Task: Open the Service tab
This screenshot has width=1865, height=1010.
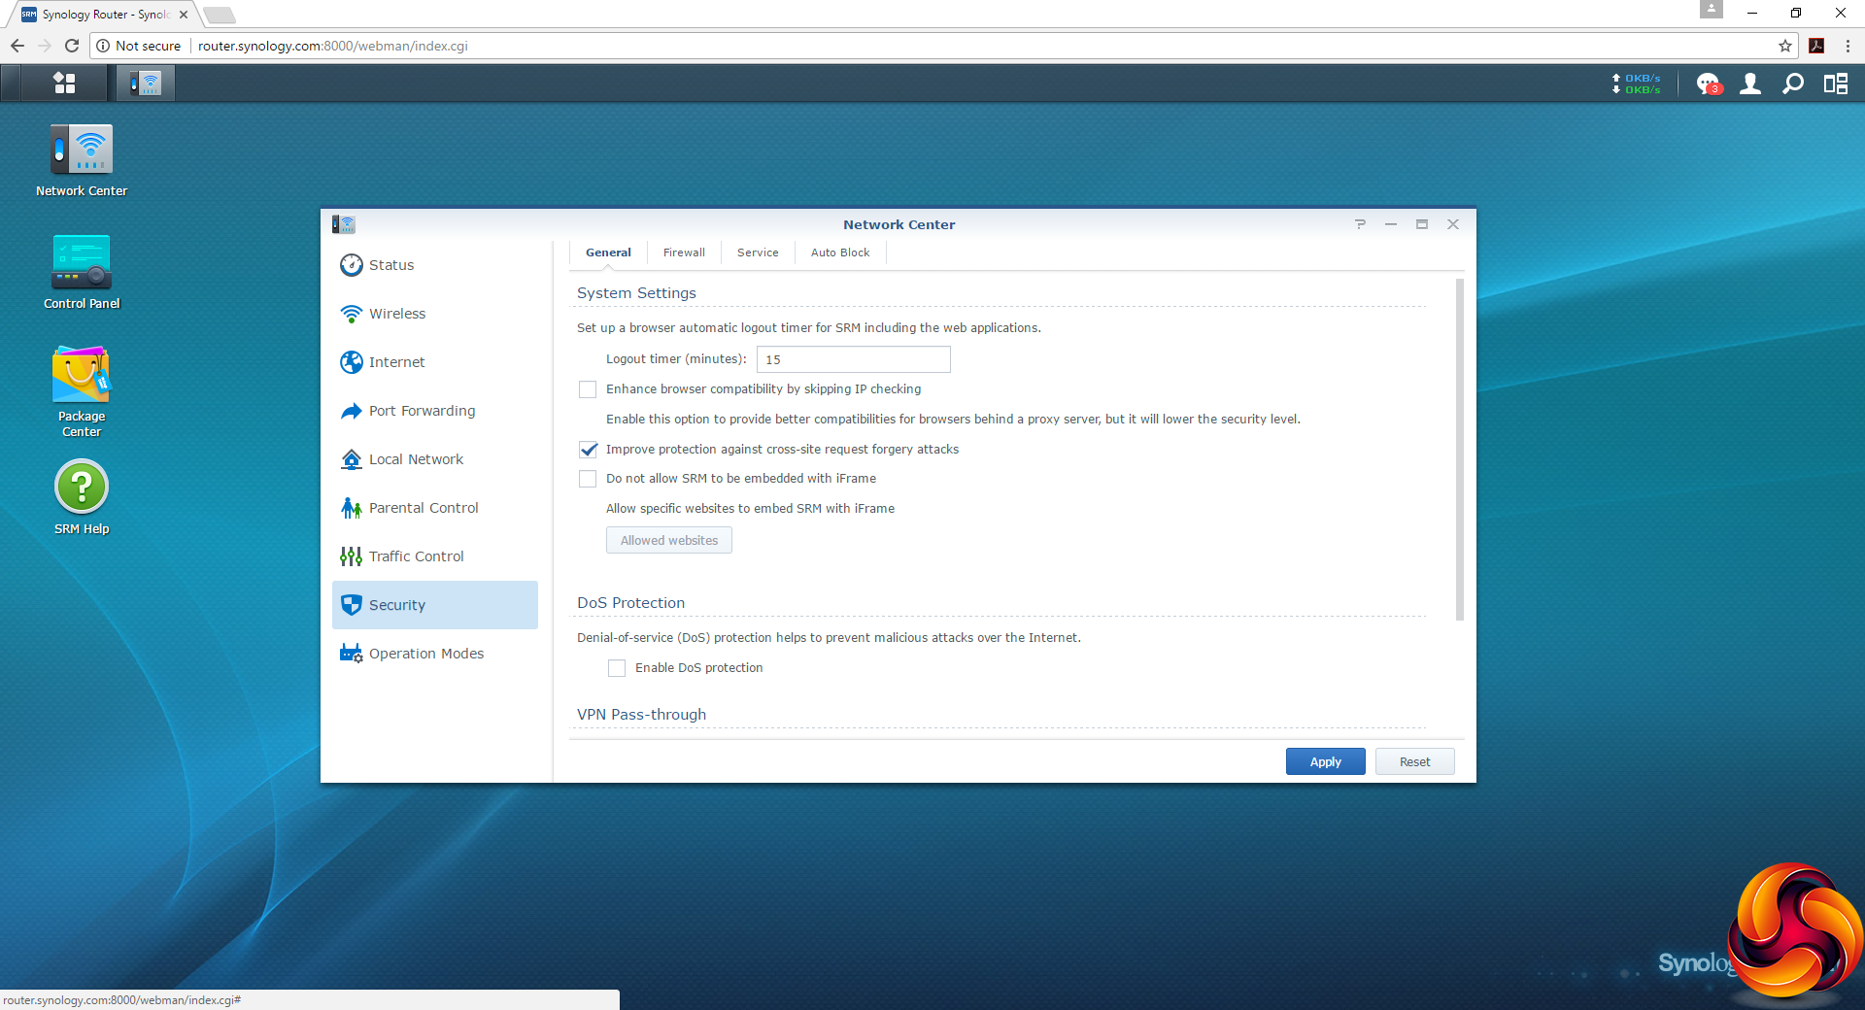Action: click(x=758, y=252)
